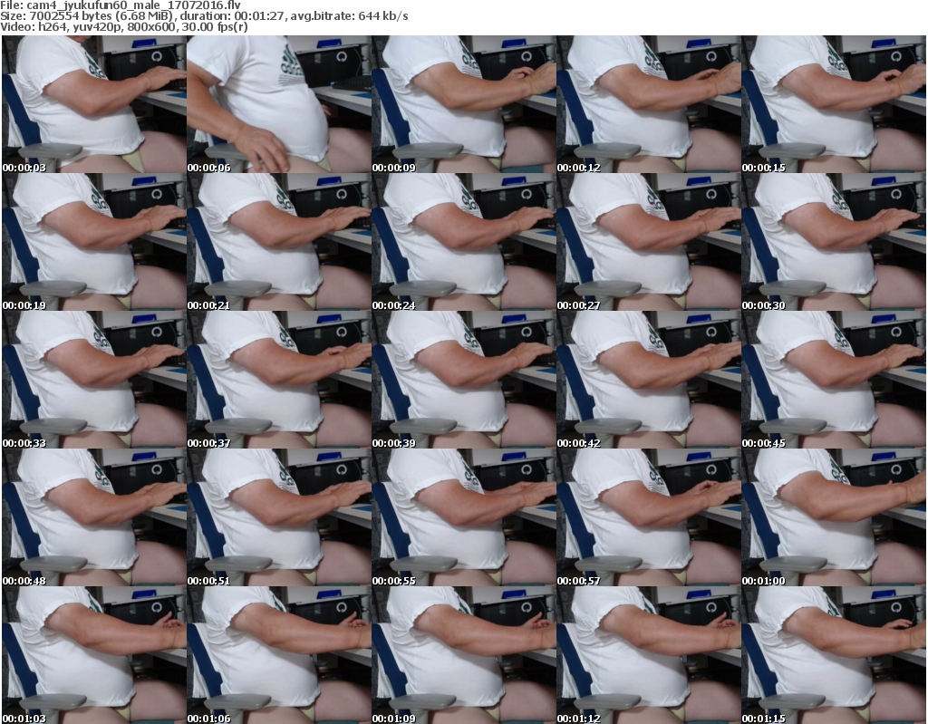Select thumbnail frame at 00:00:45
Screen dimensions: 928x724
[x=834, y=380]
